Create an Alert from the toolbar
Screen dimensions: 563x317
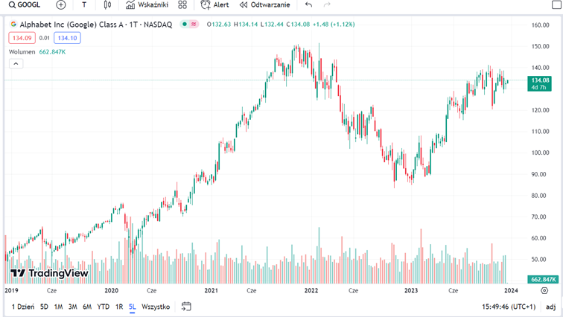(x=215, y=4)
